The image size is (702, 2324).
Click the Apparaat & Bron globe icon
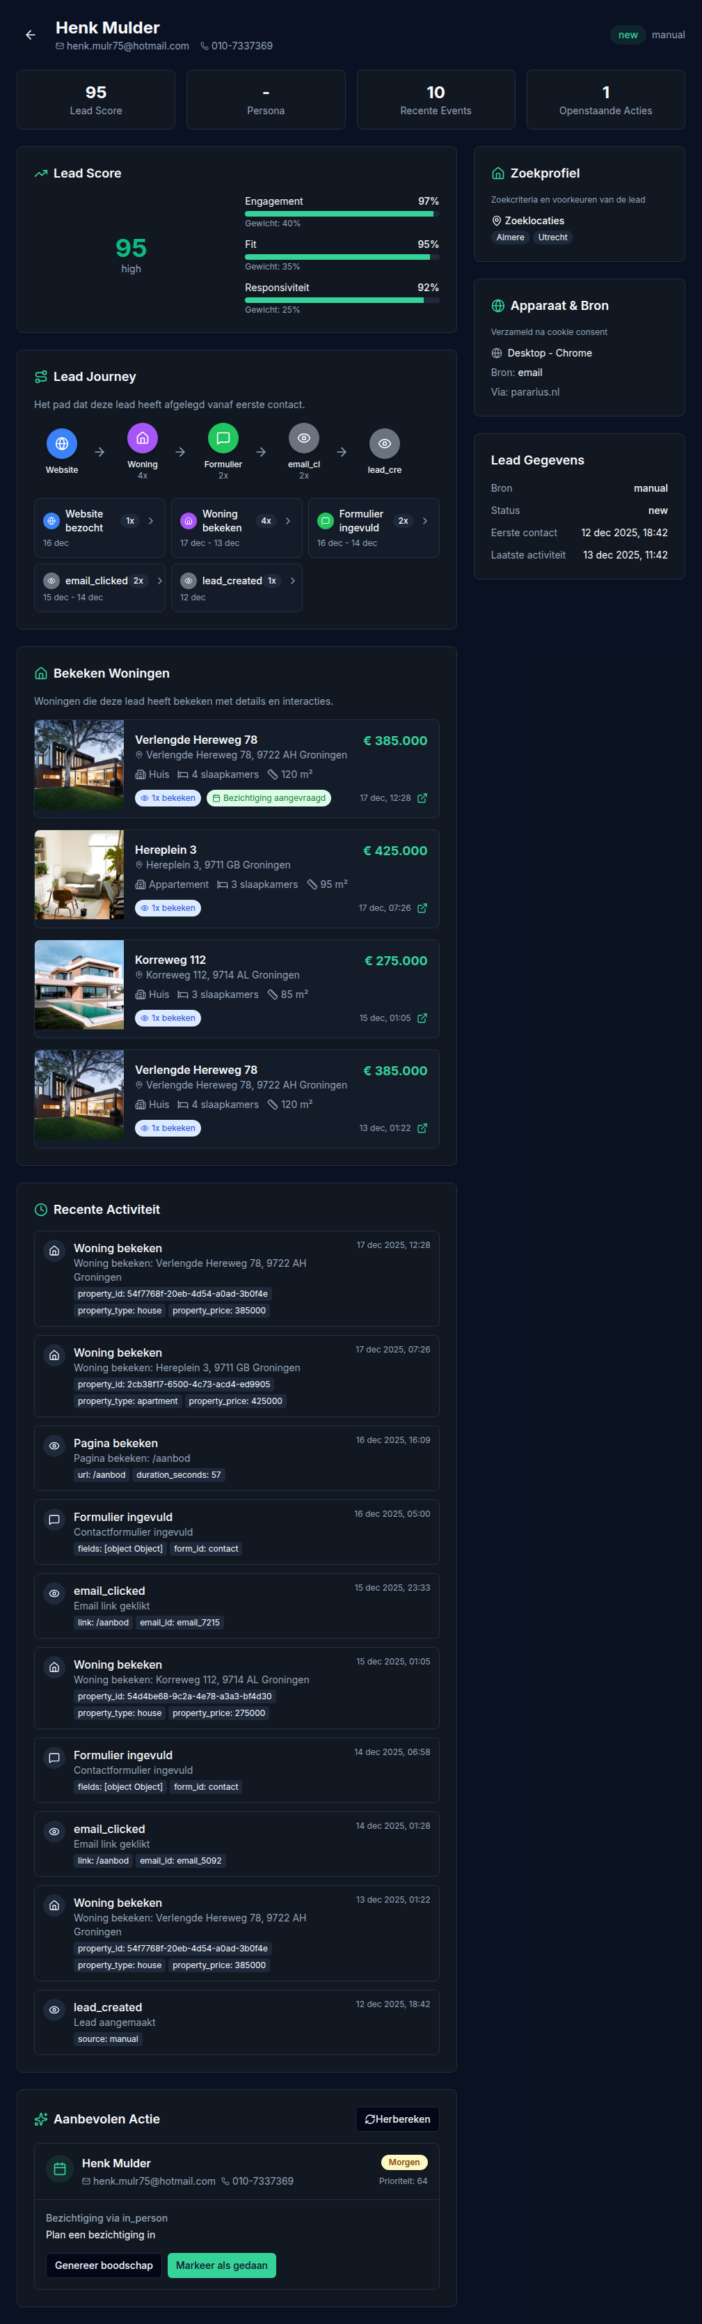tap(497, 306)
